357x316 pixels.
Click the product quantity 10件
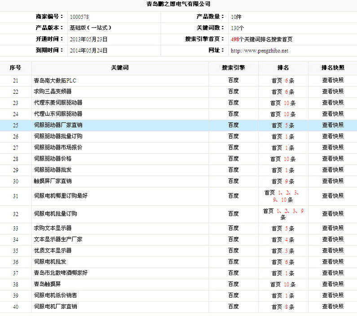pyautogui.click(x=236, y=17)
